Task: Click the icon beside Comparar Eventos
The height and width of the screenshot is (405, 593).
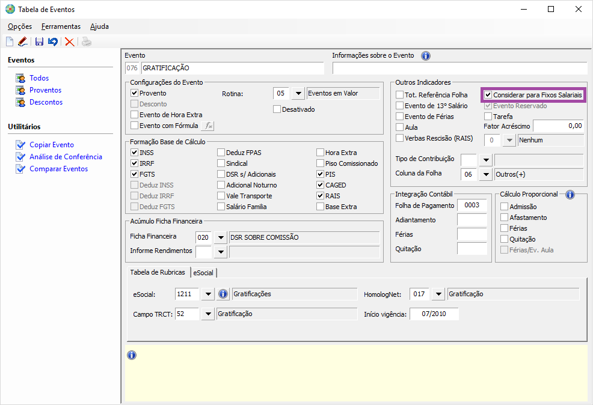Action: (x=20, y=169)
